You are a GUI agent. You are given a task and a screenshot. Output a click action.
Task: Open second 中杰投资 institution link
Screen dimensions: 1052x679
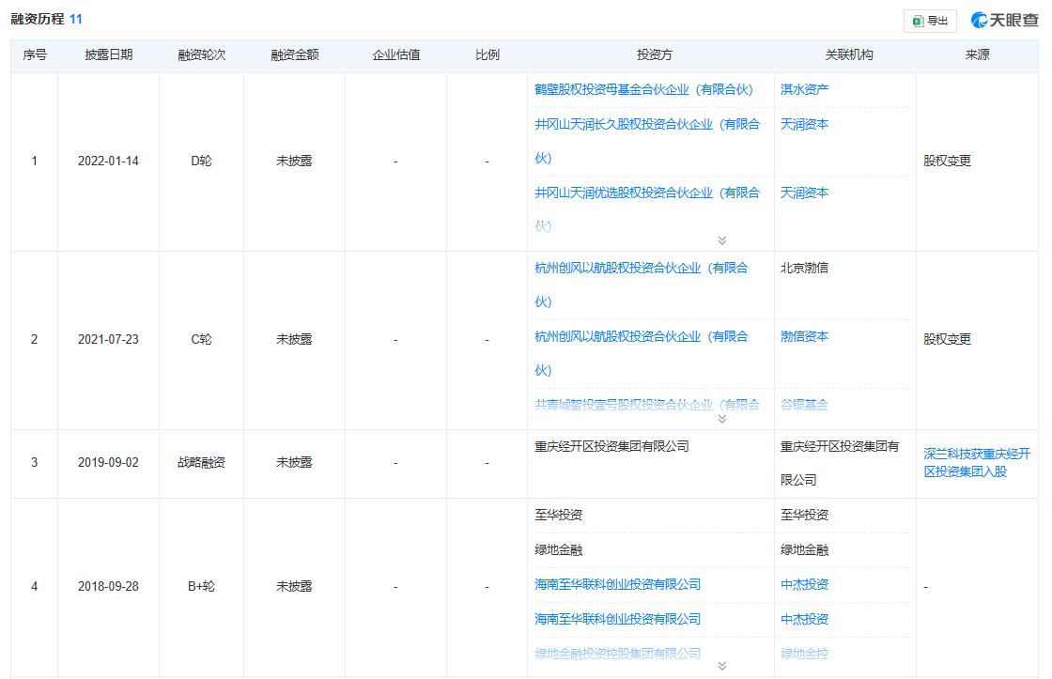pyautogui.click(x=804, y=619)
